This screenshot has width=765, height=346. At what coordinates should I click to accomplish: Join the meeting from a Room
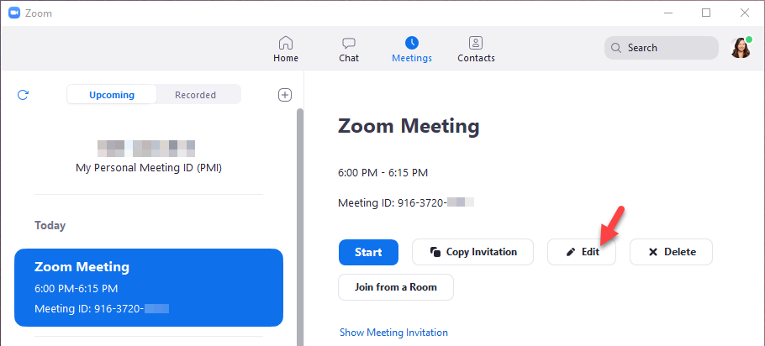[x=396, y=287]
